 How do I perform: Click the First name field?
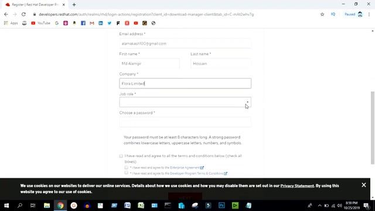point(149,64)
